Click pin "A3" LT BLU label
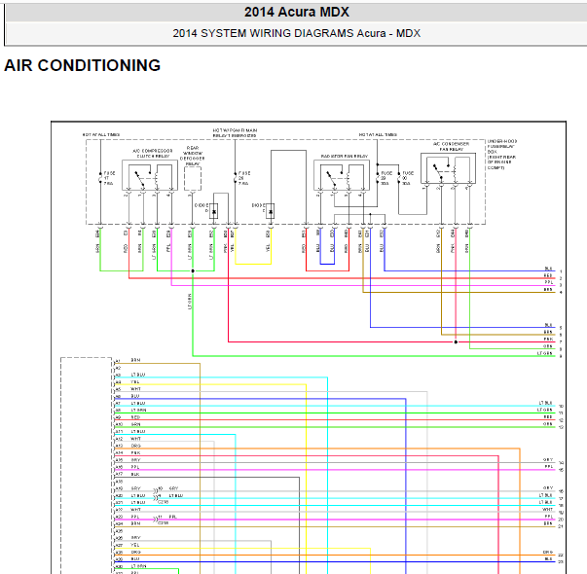Screen dimensions: 587x574 pyautogui.click(x=129, y=375)
